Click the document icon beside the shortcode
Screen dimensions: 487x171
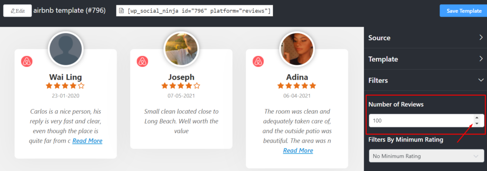coord(122,11)
